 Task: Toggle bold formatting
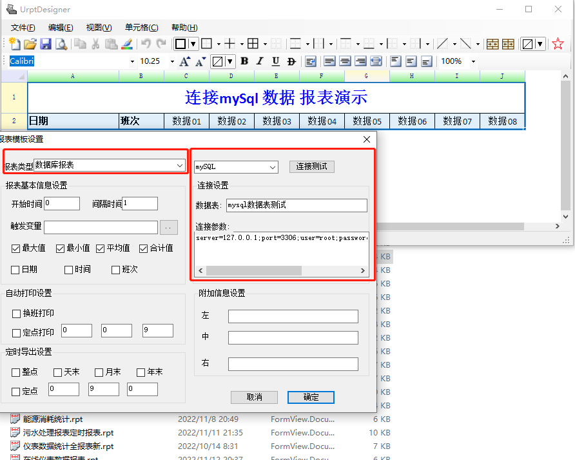click(244, 61)
